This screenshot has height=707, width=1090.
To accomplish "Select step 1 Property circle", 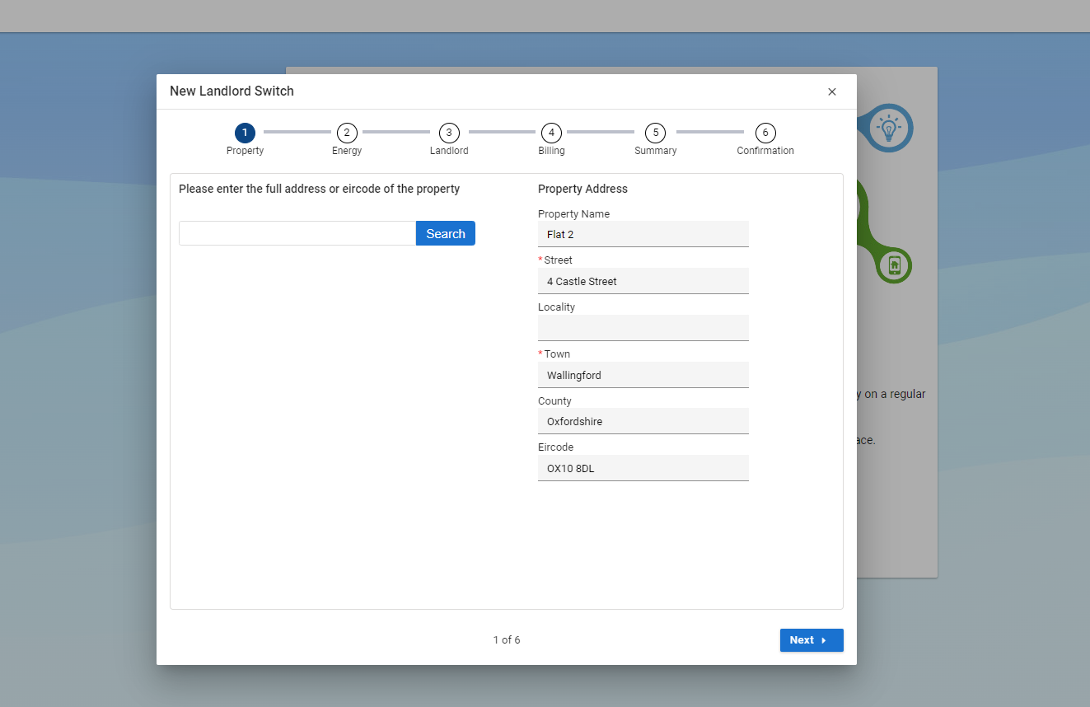I will pos(245,133).
